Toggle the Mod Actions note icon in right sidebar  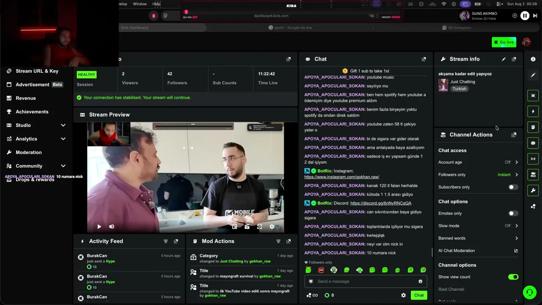533,127
